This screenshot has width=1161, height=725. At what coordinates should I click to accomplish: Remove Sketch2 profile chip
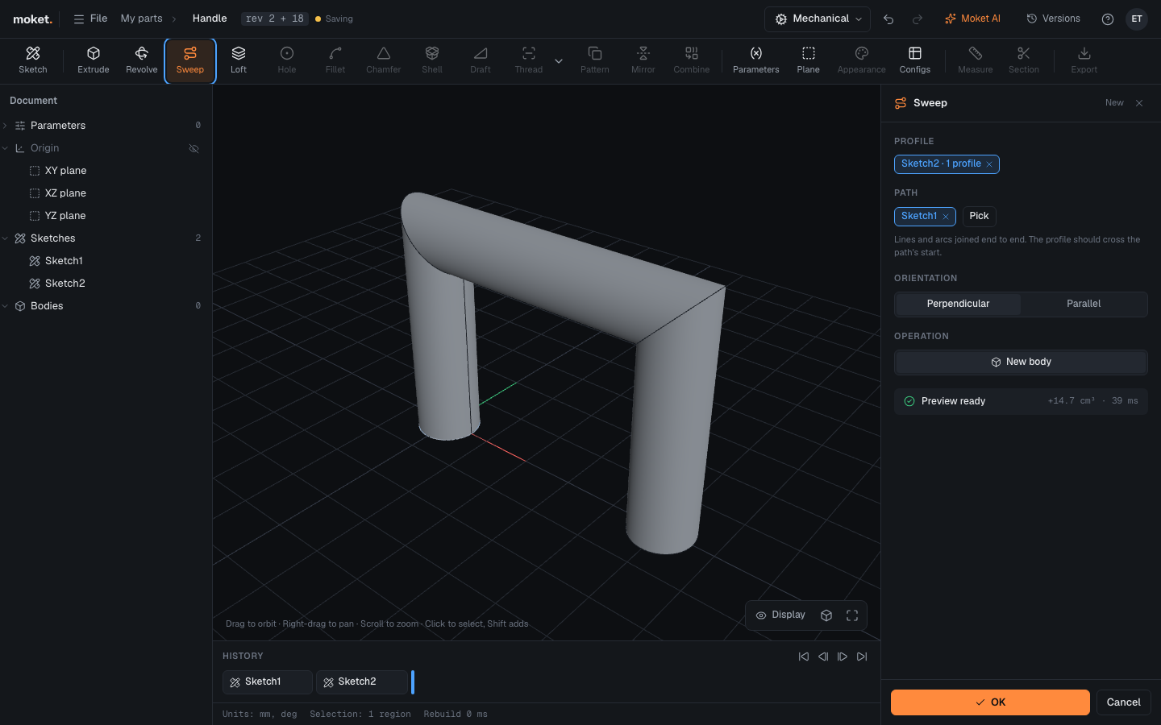tap(989, 164)
